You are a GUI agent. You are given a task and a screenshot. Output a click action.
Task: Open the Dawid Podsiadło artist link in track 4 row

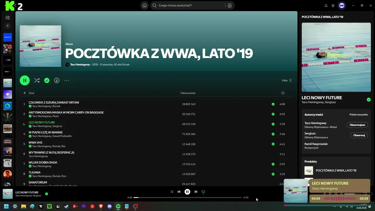coord(62,136)
